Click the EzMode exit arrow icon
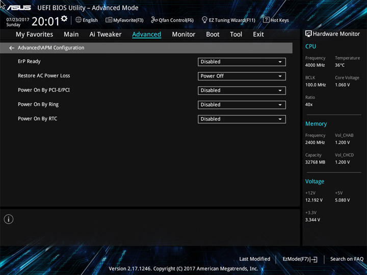This screenshot has height=275, width=367. [314, 259]
